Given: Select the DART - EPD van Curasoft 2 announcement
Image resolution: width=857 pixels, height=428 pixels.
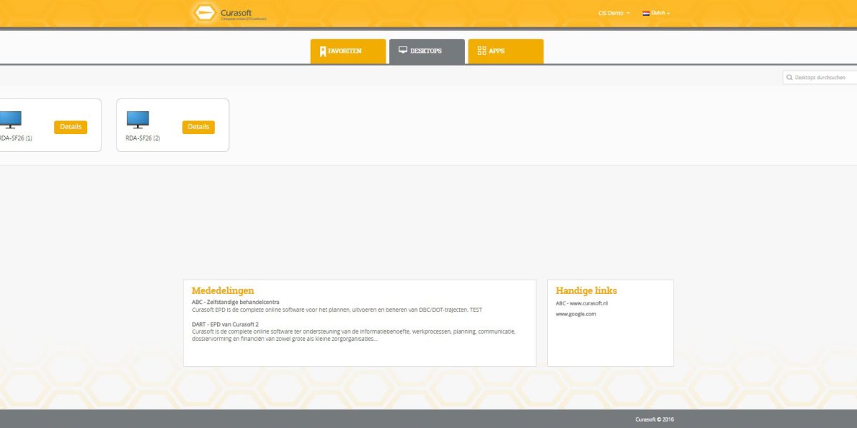Looking at the screenshot, I should tap(226, 324).
